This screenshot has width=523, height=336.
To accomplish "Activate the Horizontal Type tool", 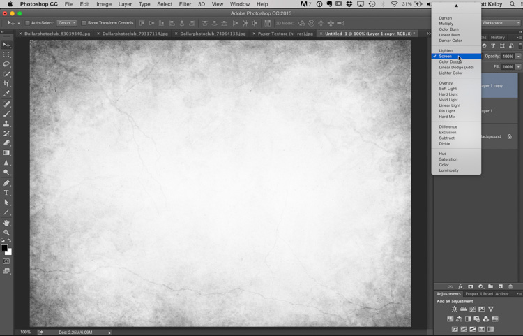I will [x=7, y=193].
